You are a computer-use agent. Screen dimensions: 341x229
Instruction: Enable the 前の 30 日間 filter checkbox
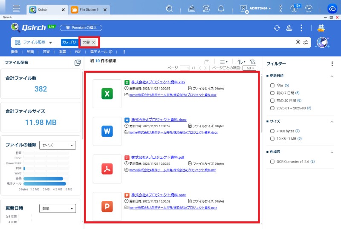(272, 100)
